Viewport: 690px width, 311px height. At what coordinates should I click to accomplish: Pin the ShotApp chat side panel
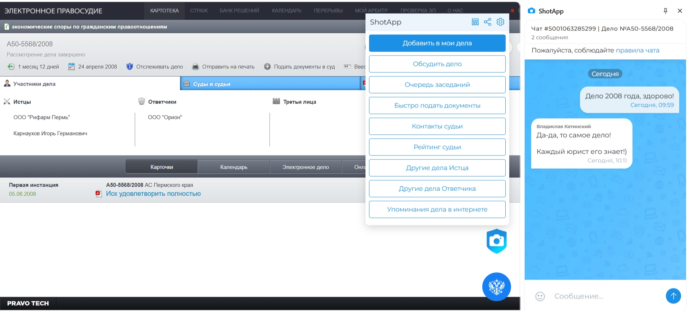point(665,11)
